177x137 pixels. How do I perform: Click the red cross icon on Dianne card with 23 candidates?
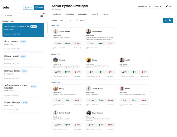coord(110,72)
